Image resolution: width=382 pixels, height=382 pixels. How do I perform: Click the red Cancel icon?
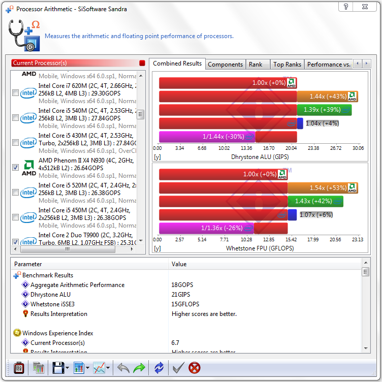(x=195, y=368)
